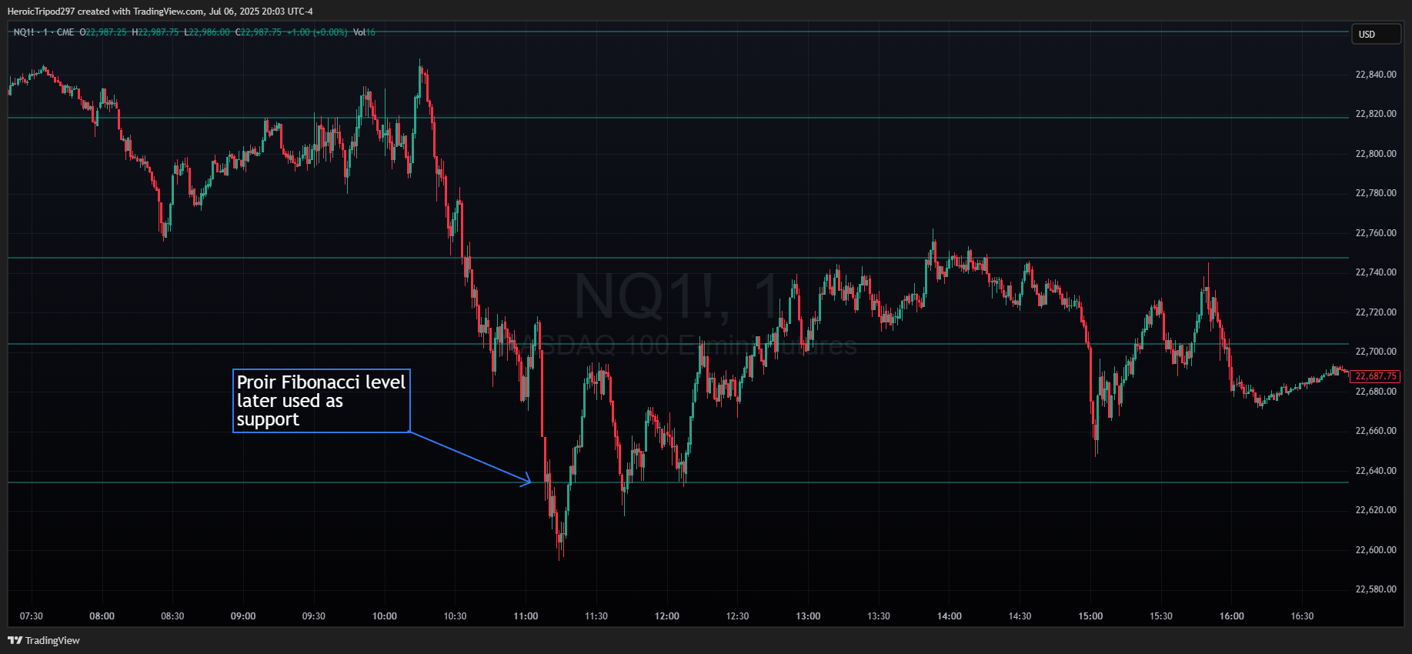Click the 16:00 time axis label
The image size is (1412, 654).
click(x=1232, y=616)
